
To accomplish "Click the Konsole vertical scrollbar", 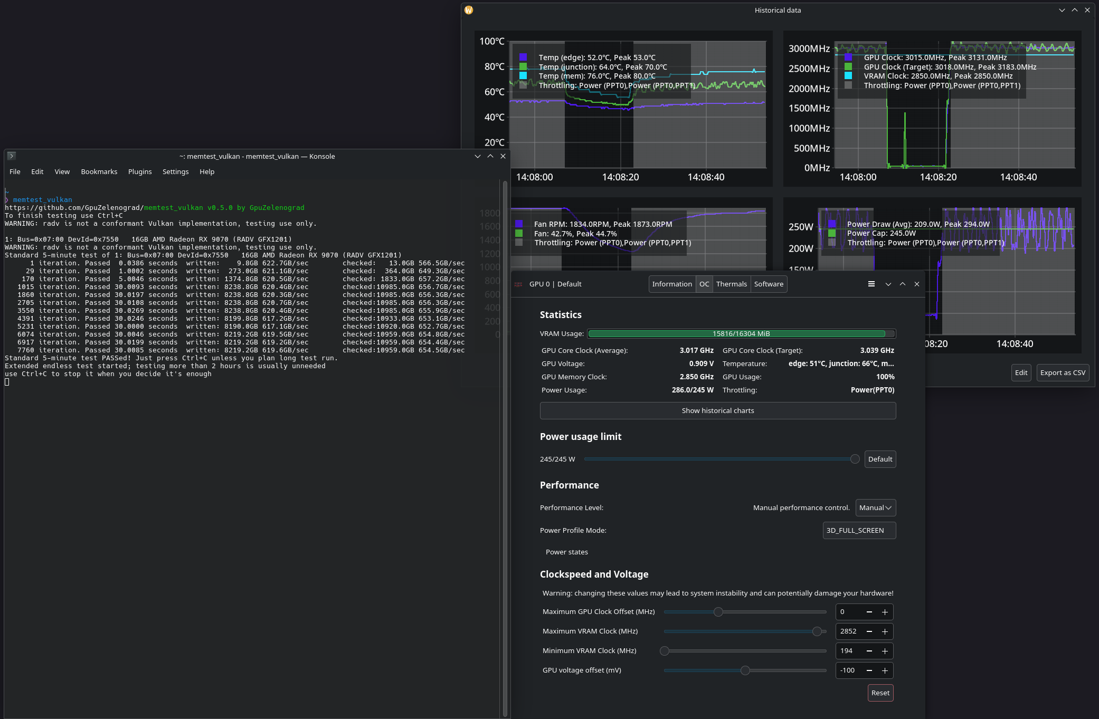I will pyautogui.click(x=505, y=448).
